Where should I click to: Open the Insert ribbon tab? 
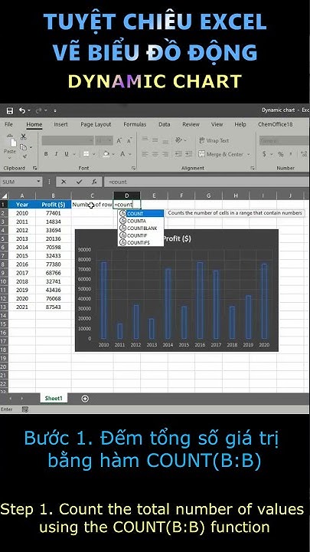point(60,124)
